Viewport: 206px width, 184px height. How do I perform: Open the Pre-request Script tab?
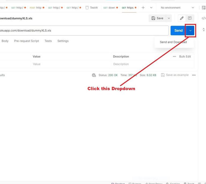pos(26,41)
